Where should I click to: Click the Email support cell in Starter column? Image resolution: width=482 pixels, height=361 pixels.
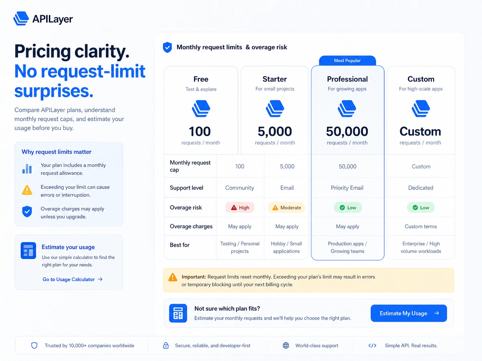287,188
